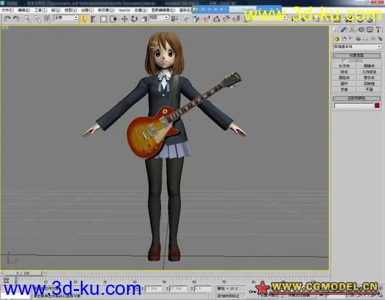The height and width of the screenshot is (300, 385).
Task: Open the Hierarchy command panel tab
Action: click(353, 30)
